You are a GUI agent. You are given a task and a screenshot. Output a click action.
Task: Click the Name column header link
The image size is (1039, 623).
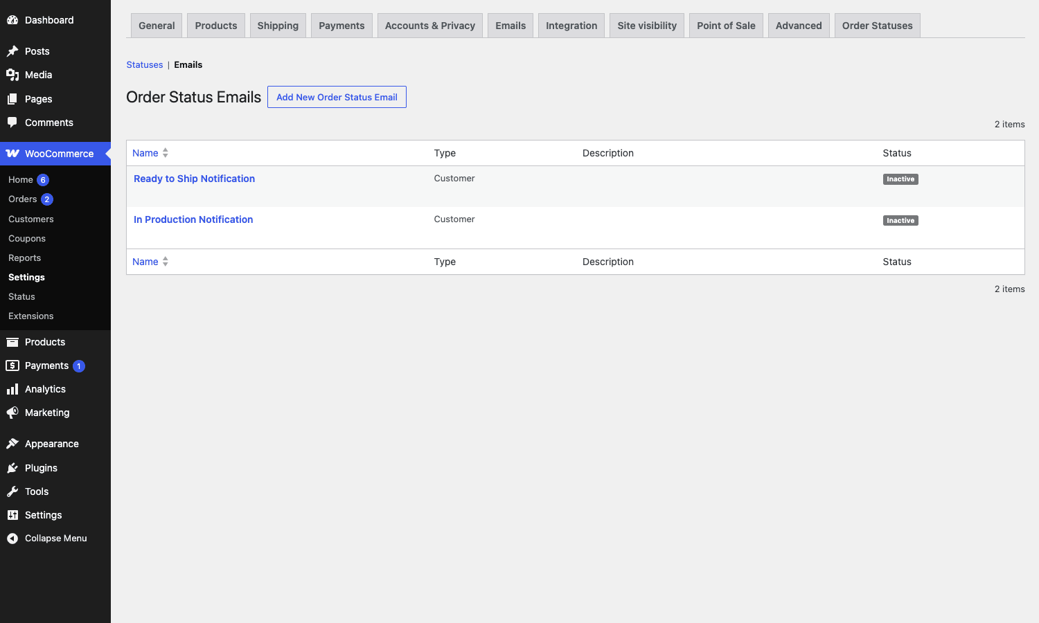pos(145,153)
